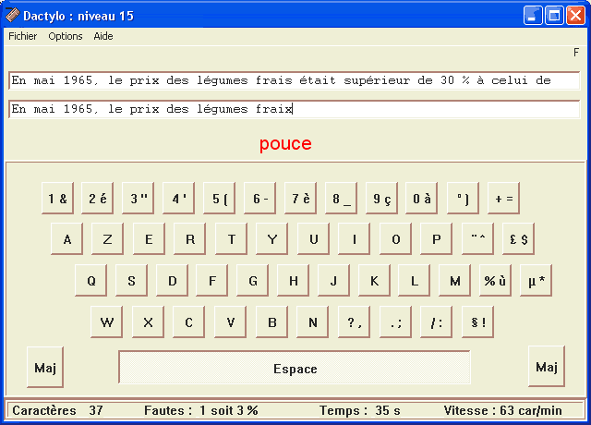Click the R key
This screenshot has width=591, height=425.
coord(190,239)
